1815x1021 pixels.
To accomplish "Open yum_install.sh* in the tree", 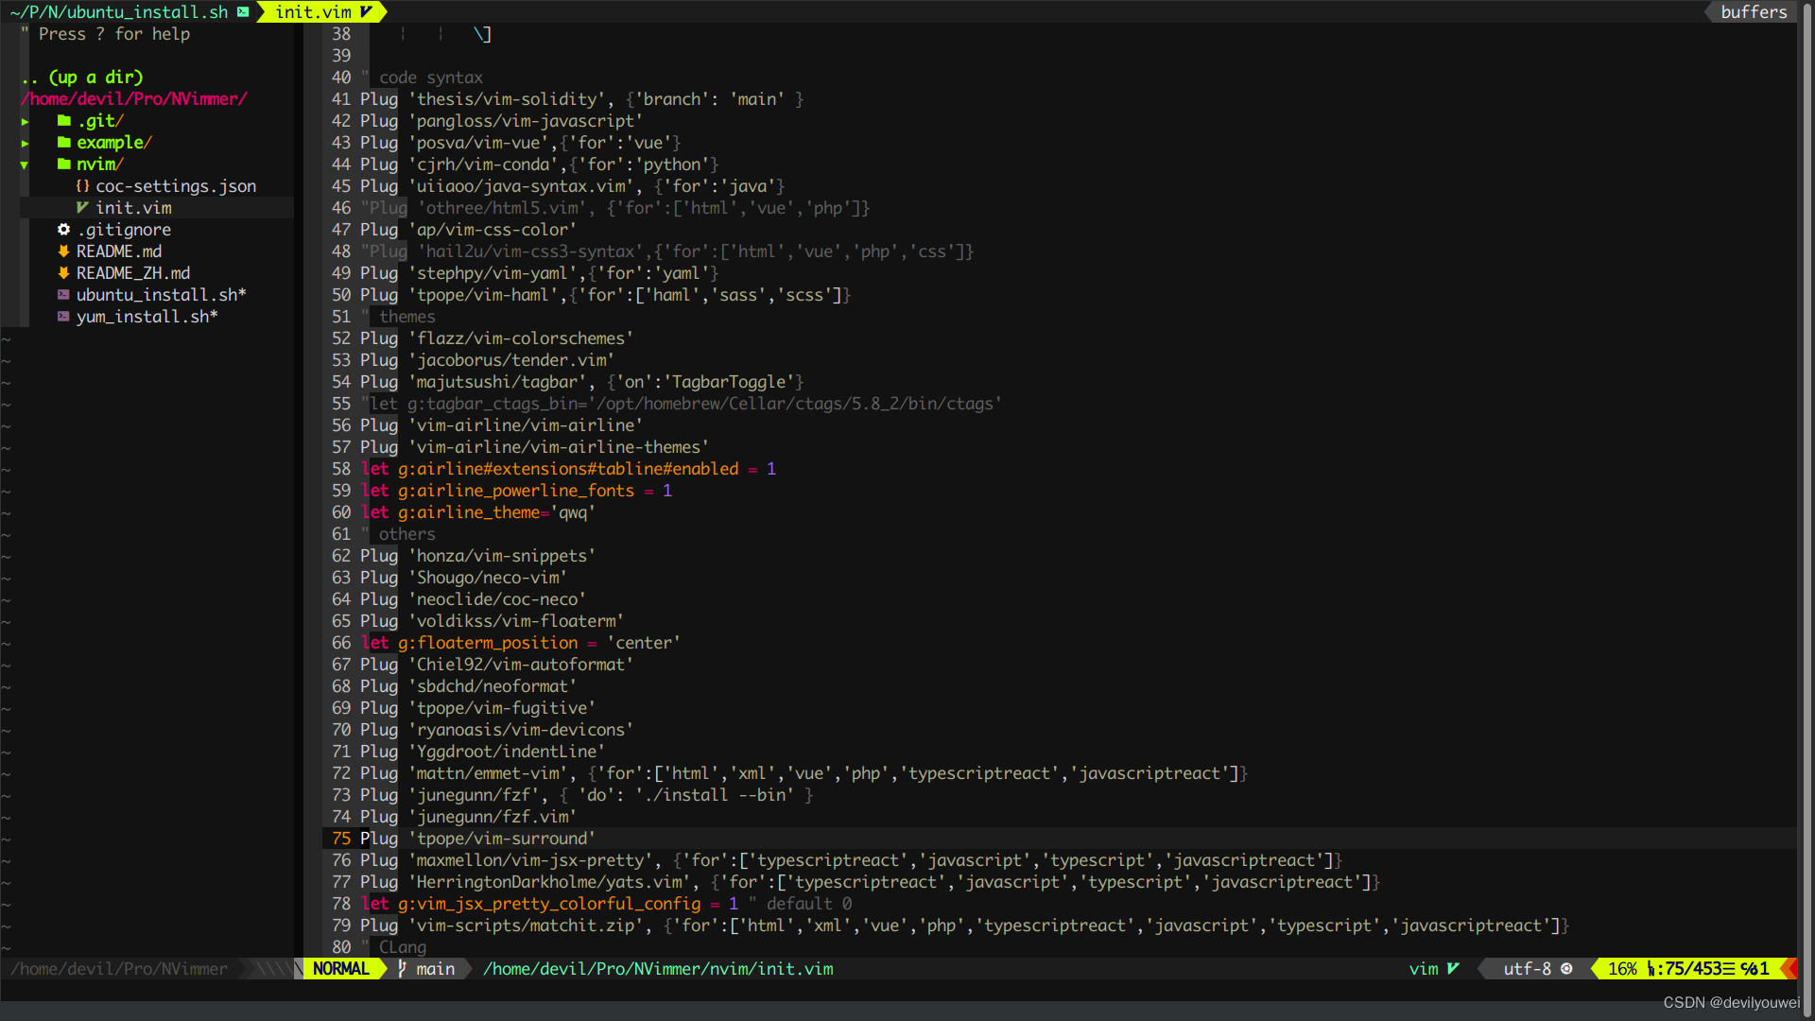I will pyautogui.click(x=147, y=317).
